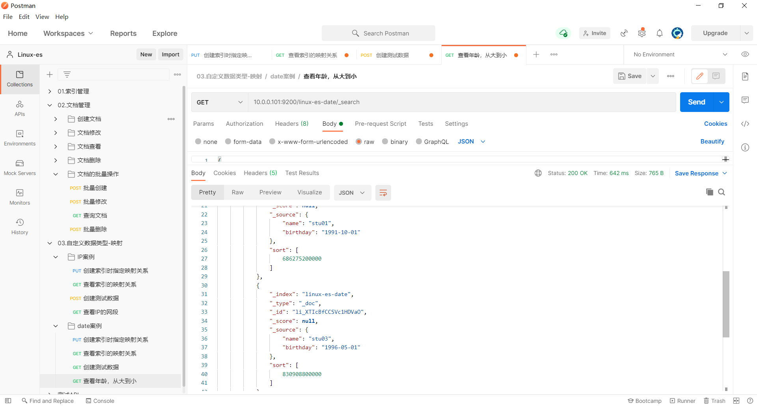Select the form-data body type
The image size is (757, 406).
(228, 142)
